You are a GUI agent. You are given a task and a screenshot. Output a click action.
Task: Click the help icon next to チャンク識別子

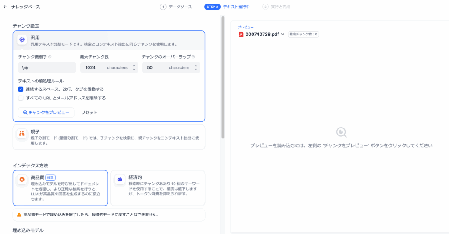click(50, 57)
